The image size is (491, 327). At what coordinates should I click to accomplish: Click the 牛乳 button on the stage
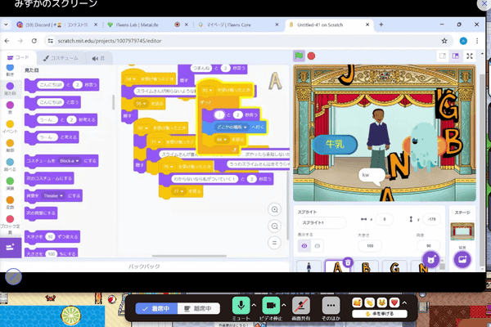click(x=335, y=144)
